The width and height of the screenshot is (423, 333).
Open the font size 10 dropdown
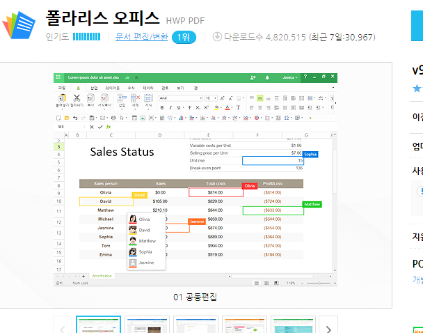coord(211,98)
